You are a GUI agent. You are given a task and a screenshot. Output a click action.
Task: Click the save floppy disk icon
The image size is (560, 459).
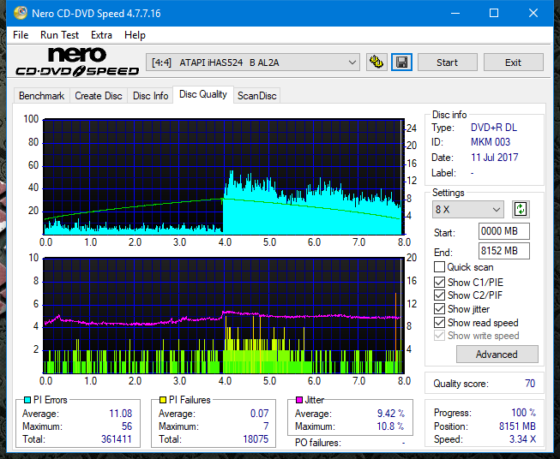click(402, 63)
